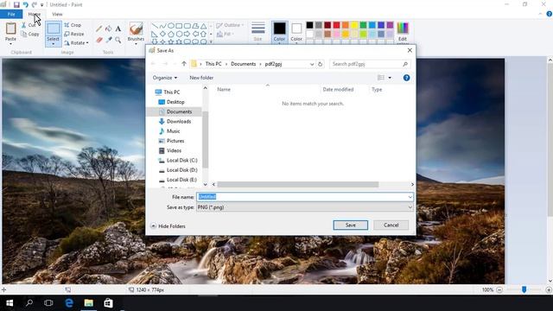The image size is (553, 311).
Task: Select the Pencil tool
Action: click(x=99, y=29)
